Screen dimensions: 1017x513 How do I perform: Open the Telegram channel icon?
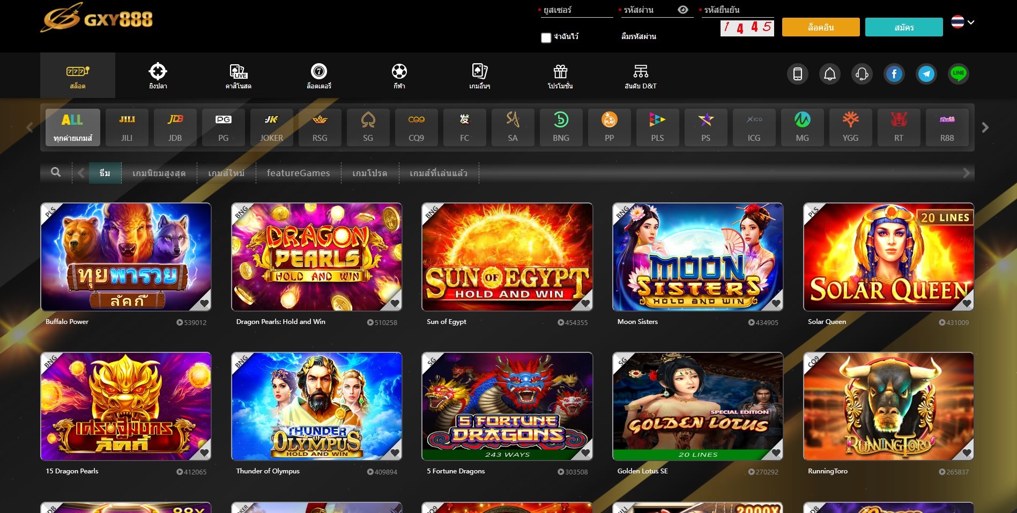pyautogui.click(x=926, y=74)
